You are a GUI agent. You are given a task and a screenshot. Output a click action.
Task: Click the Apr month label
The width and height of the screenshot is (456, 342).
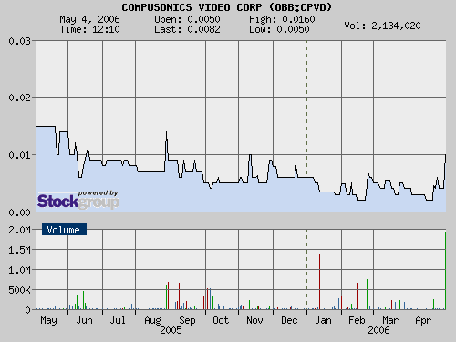tap(423, 320)
